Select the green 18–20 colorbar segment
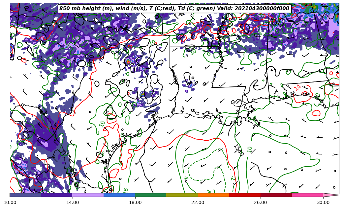Image resolution: width=342 pixels, height=208 pixels. click(x=151, y=195)
